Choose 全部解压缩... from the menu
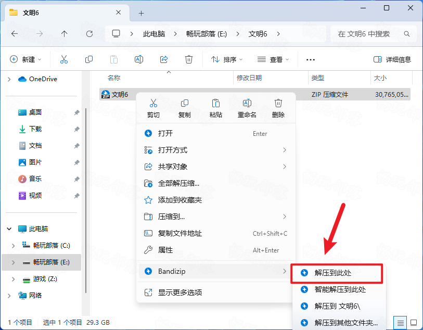Screen dimensions: 423x330 click(216, 184)
